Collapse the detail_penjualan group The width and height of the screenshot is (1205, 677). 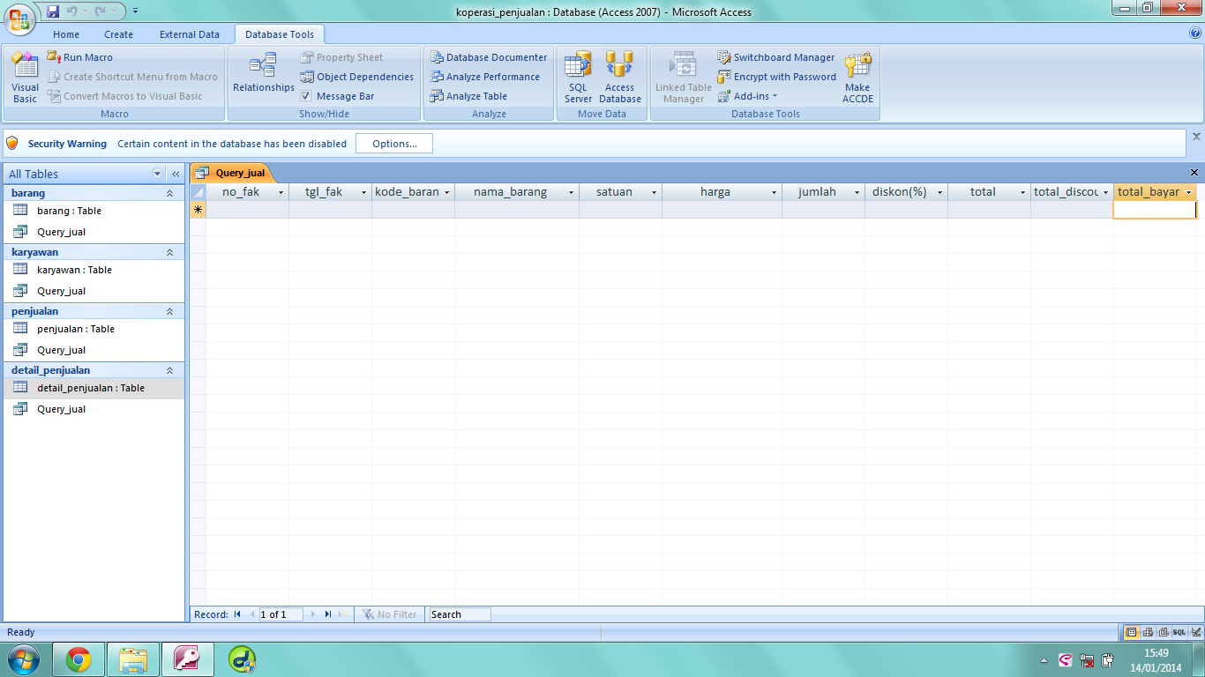pos(170,370)
